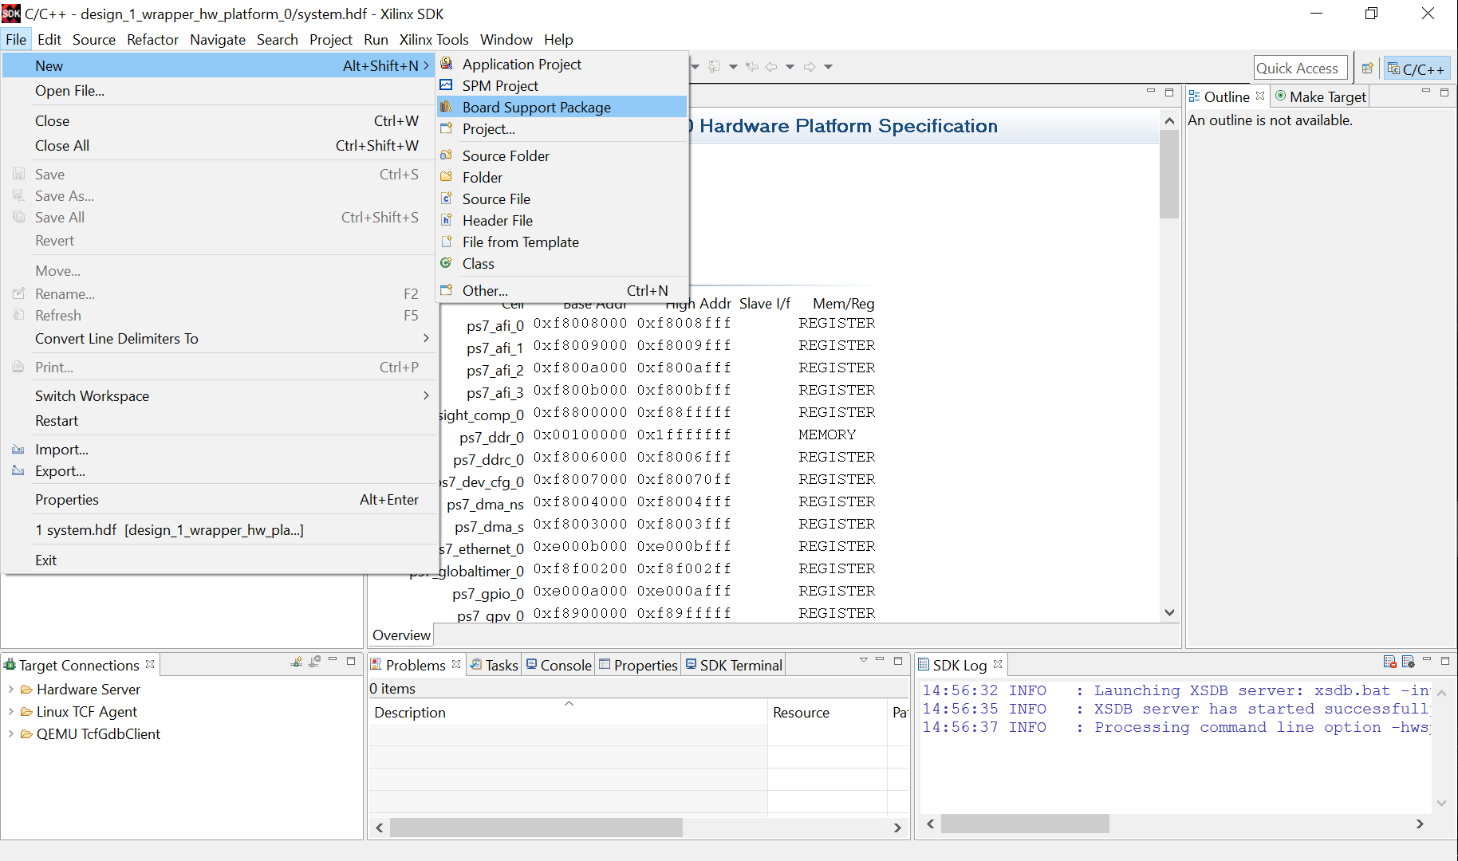Expand the QEMU TcfGdbClient node
This screenshot has width=1458, height=861.
point(10,733)
